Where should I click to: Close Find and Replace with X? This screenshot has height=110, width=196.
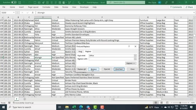[135, 46]
